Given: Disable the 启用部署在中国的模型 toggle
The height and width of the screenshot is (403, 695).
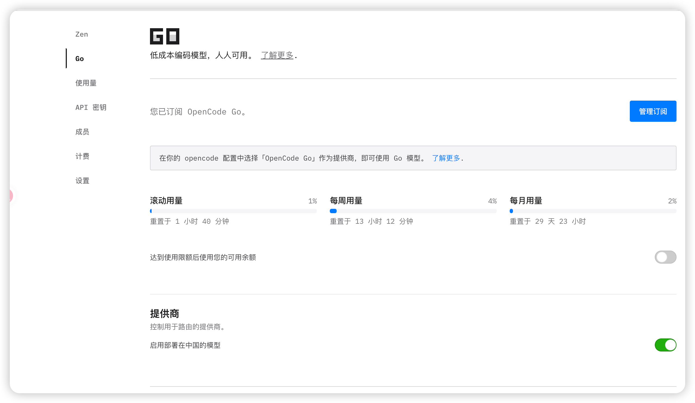Looking at the screenshot, I should 665,345.
